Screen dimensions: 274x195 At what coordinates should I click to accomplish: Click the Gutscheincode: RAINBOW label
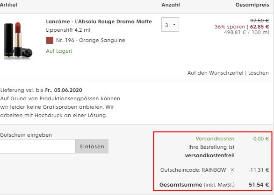tap(193, 170)
